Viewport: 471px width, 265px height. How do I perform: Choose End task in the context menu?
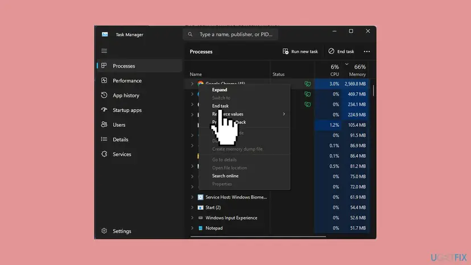[220, 106]
